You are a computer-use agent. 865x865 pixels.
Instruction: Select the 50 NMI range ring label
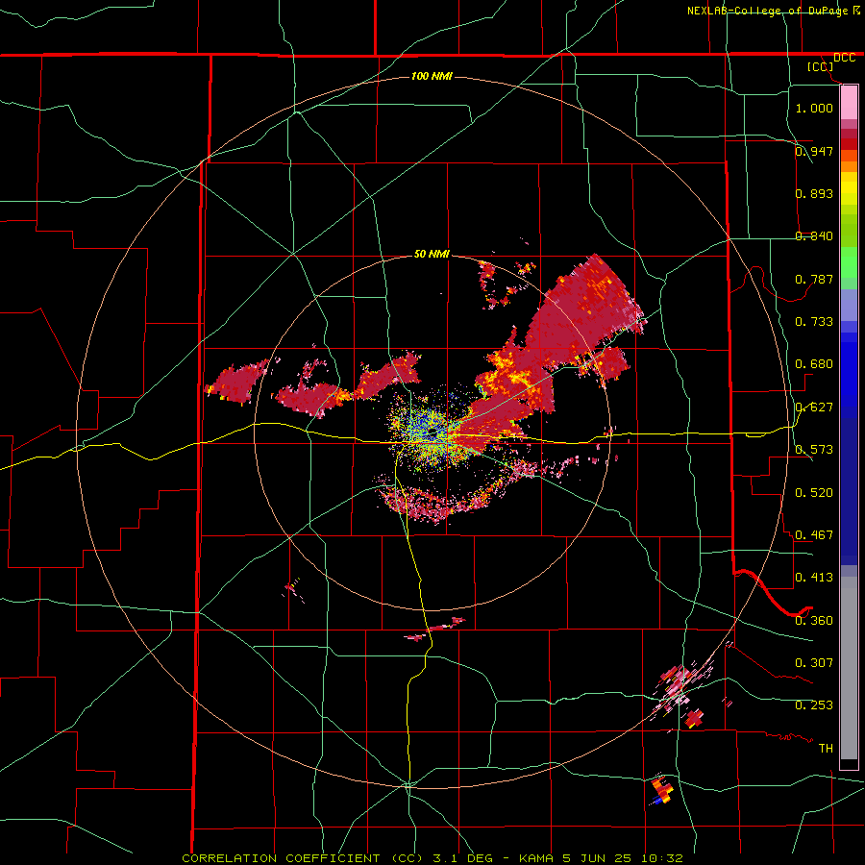click(x=432, y=254)
